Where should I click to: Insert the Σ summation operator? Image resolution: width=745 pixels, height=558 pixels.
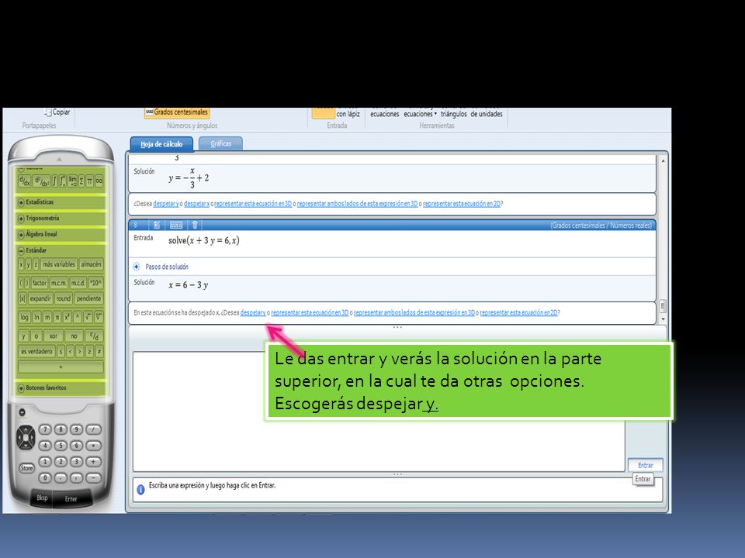[x=81, y=181]
